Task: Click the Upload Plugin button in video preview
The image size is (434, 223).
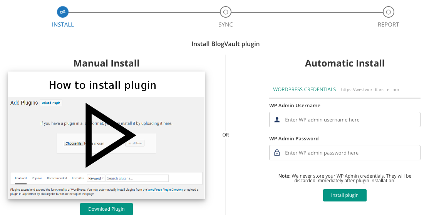Action: pyautogui.click(x=51, y=103)
